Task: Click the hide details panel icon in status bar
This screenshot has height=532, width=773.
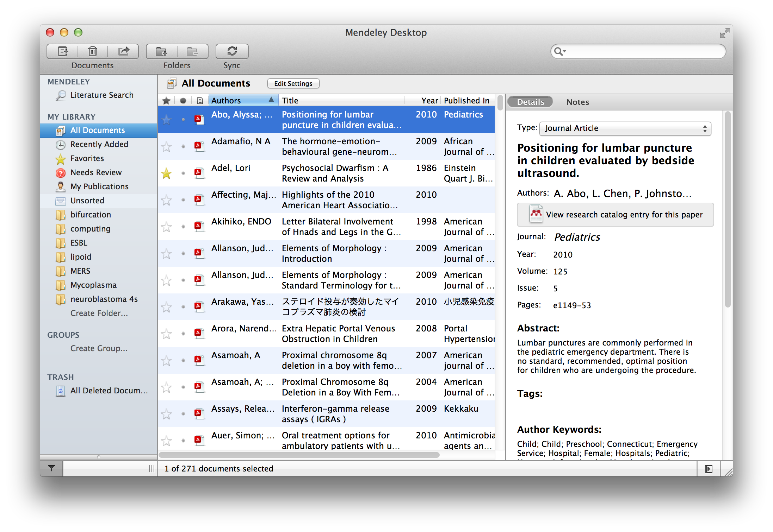Action: [x=709, y=469]
